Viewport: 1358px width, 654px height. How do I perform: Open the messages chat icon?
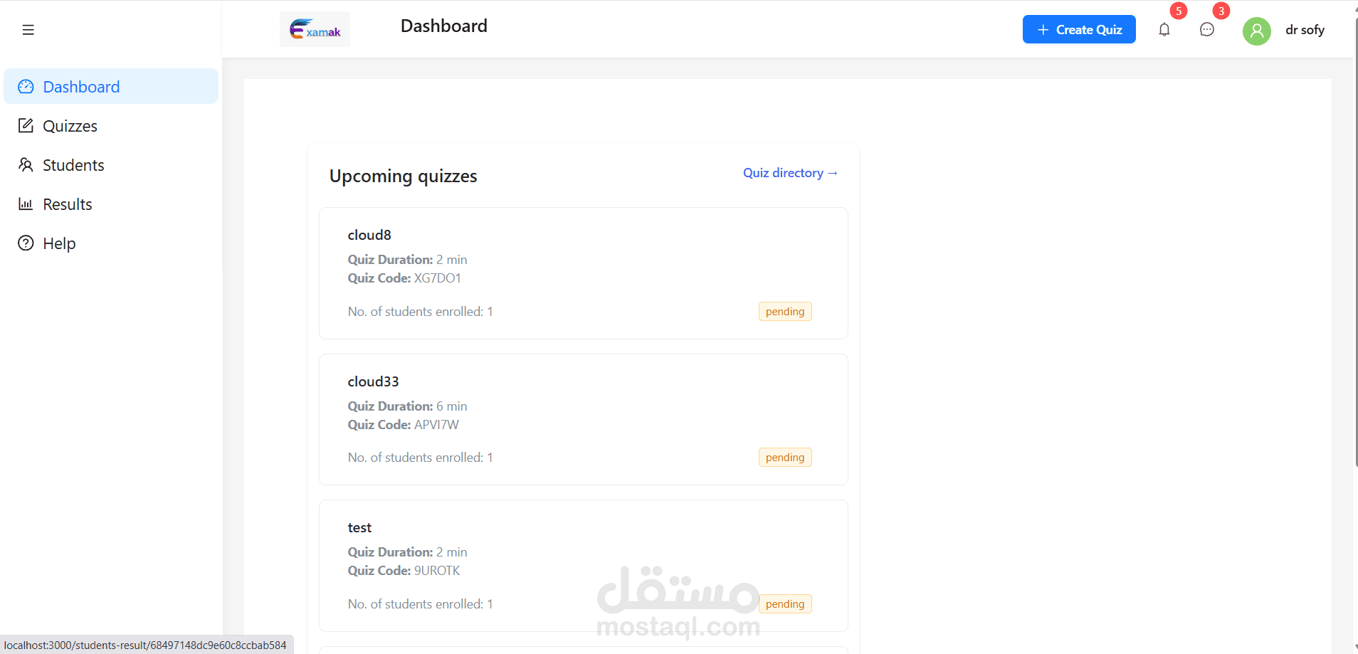[x=1207, y=30]
